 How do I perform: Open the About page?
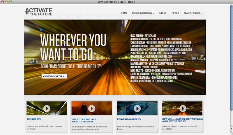pos(163,13)
